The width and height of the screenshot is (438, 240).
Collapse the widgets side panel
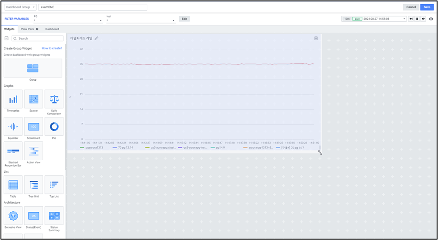(x=6, y=38)
